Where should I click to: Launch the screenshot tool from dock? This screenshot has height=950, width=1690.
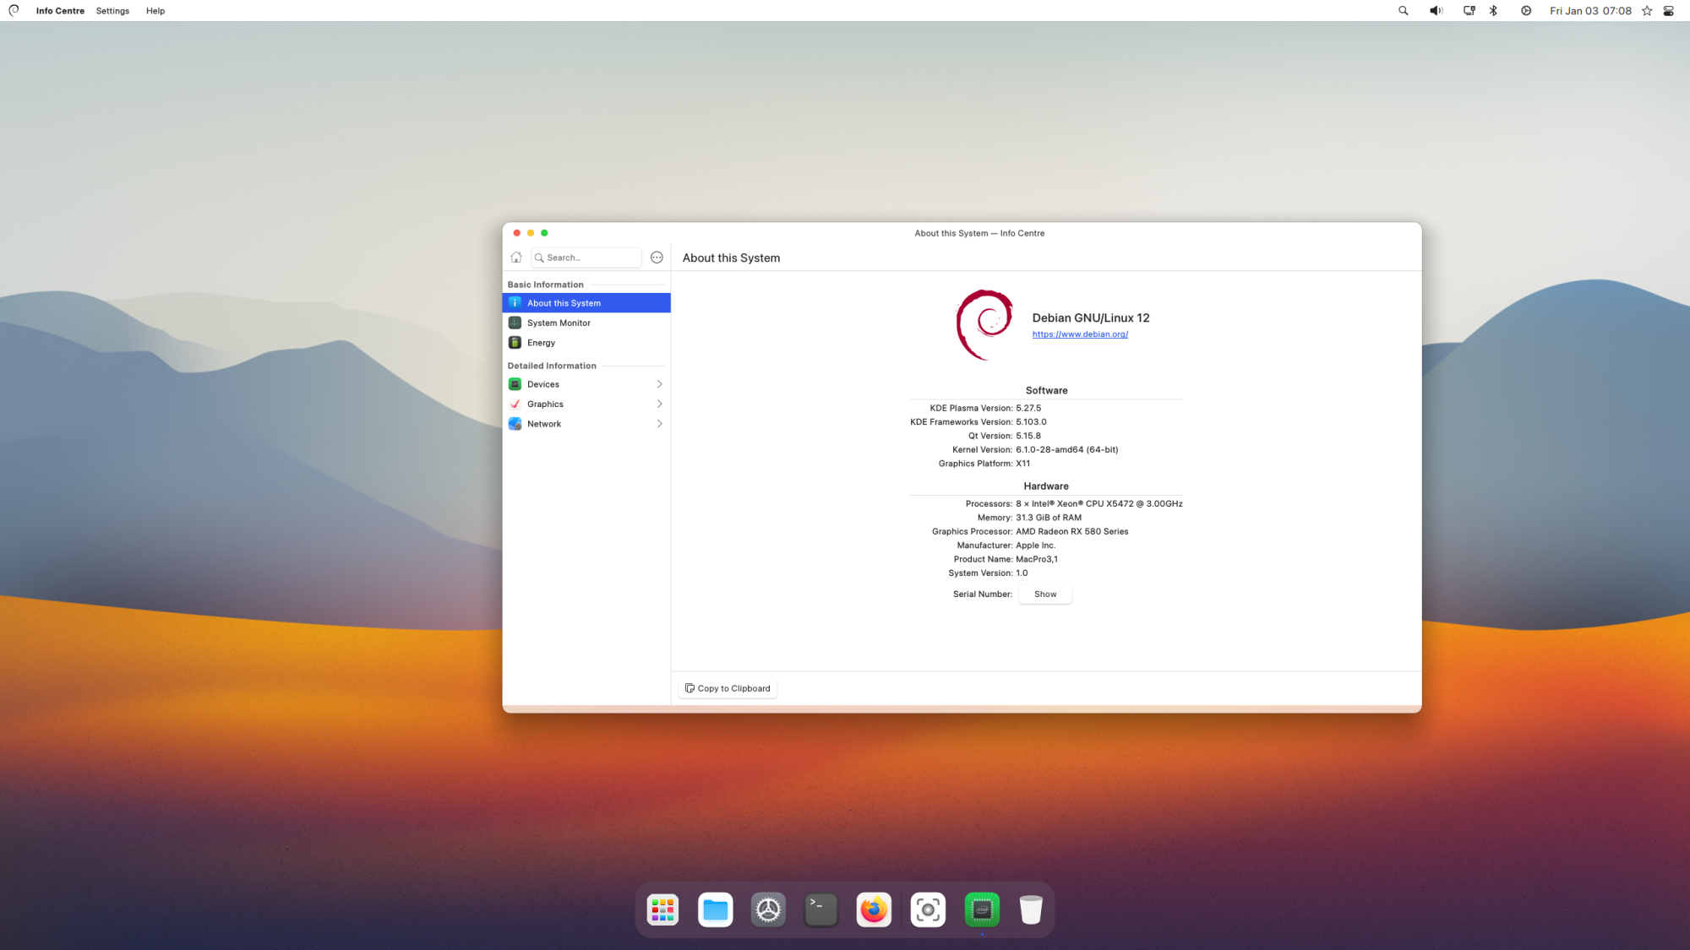tap(928, 909)
